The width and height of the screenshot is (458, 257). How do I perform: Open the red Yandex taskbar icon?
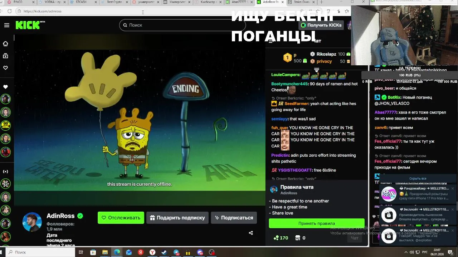141,252
